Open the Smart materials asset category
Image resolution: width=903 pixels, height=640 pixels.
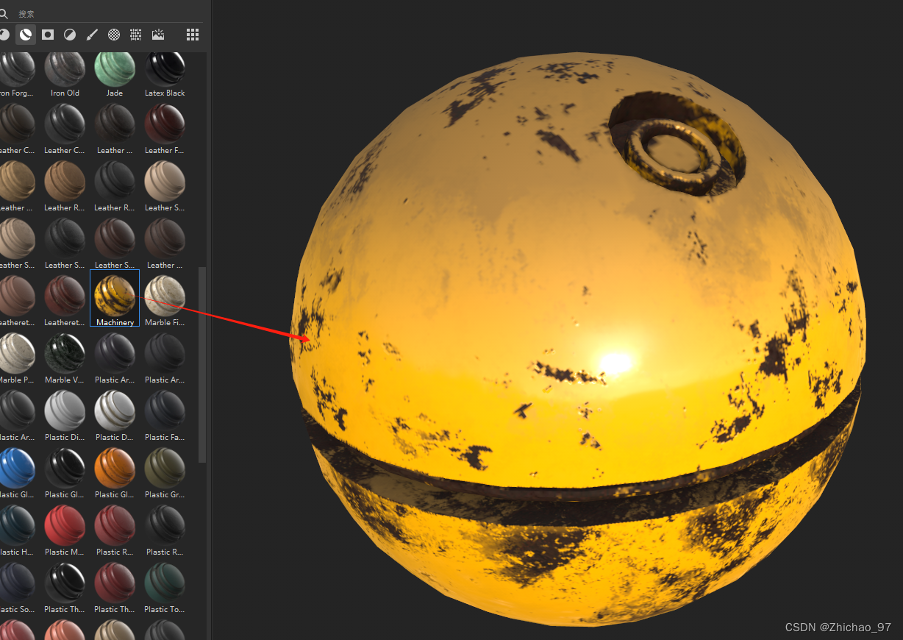pyautogui.click(x=26, y=34)
